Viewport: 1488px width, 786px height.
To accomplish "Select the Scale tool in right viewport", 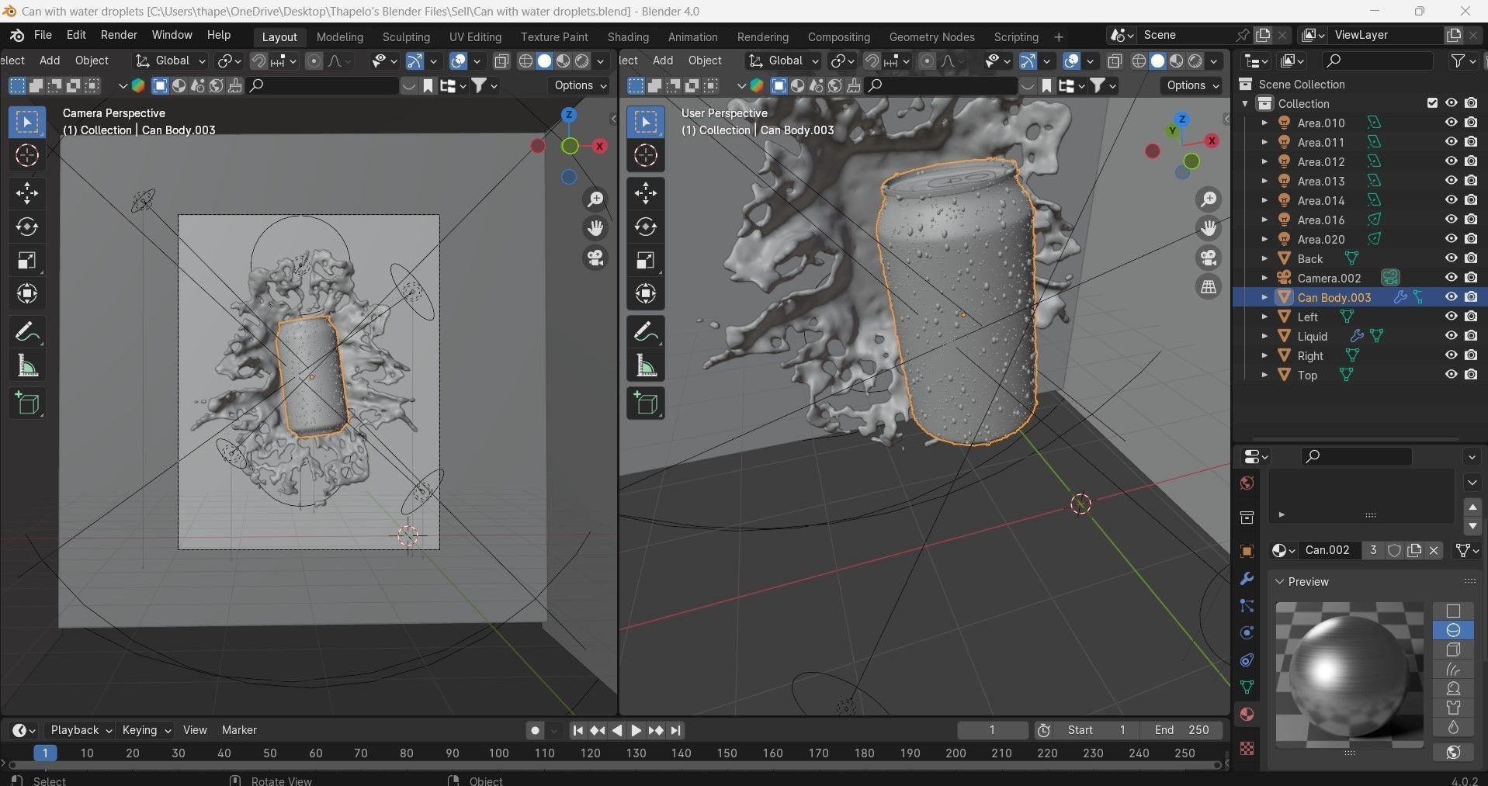I will [x=646, y=261].
